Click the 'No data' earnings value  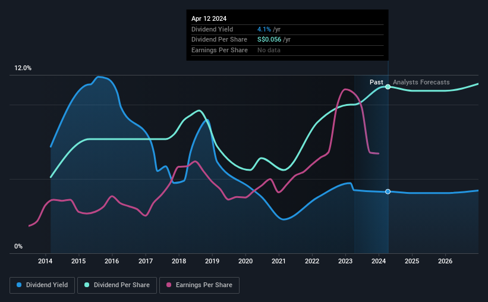coord(269,50)
